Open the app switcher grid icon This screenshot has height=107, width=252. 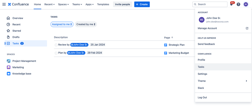coord(4,4)
